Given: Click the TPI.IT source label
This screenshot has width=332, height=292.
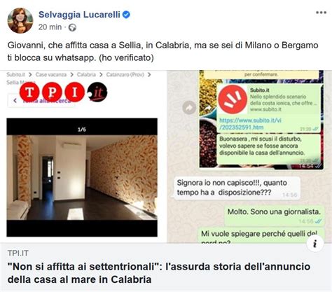Looking at the screenshot, I should pos(18,253).
